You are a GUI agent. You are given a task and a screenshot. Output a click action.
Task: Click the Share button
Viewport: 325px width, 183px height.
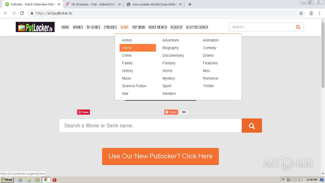[x=171, y=112]
